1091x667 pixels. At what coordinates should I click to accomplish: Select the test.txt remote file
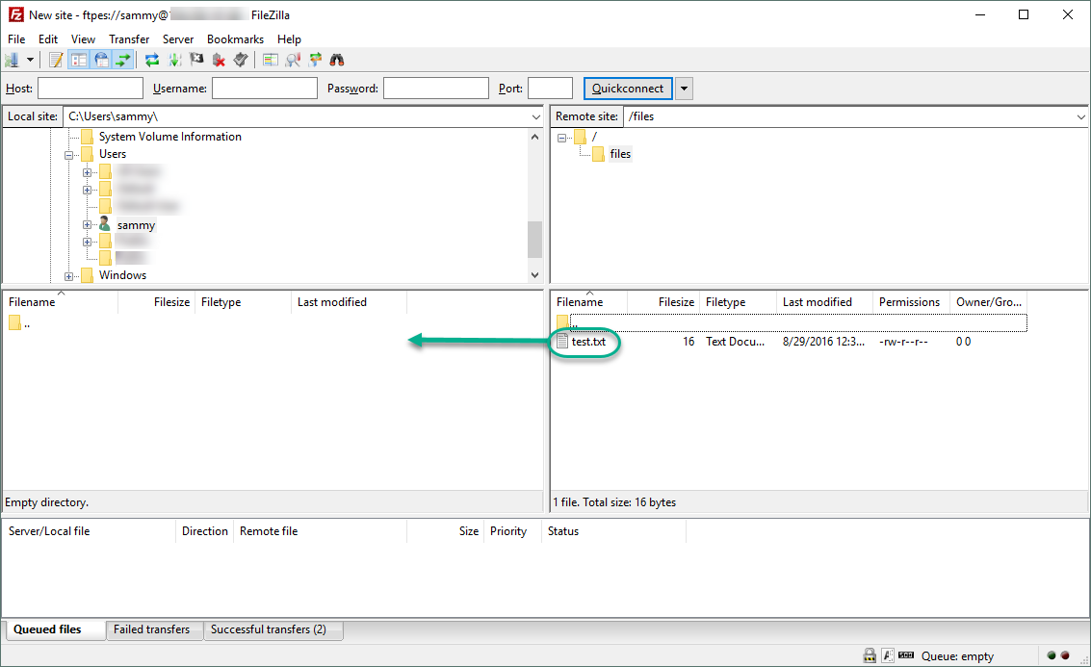pos(588,342)
